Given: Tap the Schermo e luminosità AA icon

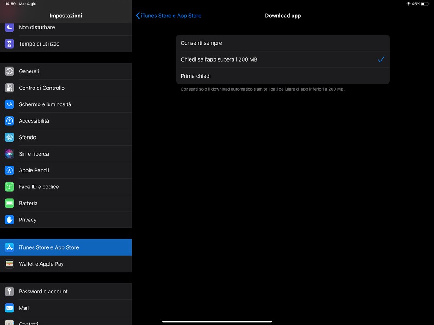Looking at the screenshot, I should point(10,104).
